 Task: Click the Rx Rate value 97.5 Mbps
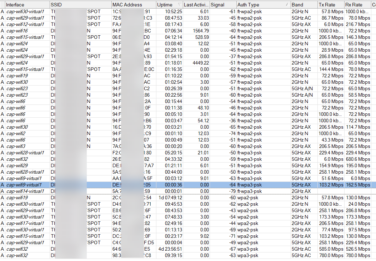[359, 230]
